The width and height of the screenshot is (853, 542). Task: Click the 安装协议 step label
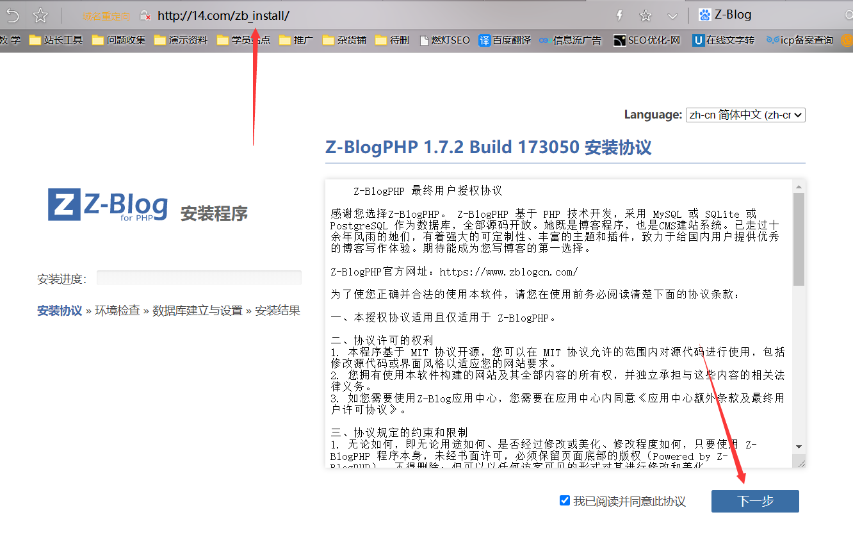pyautogui.click(x=60, y=311)
